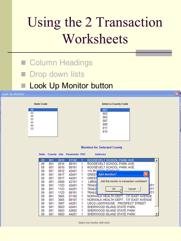Select county code 001

pos(115,110)
